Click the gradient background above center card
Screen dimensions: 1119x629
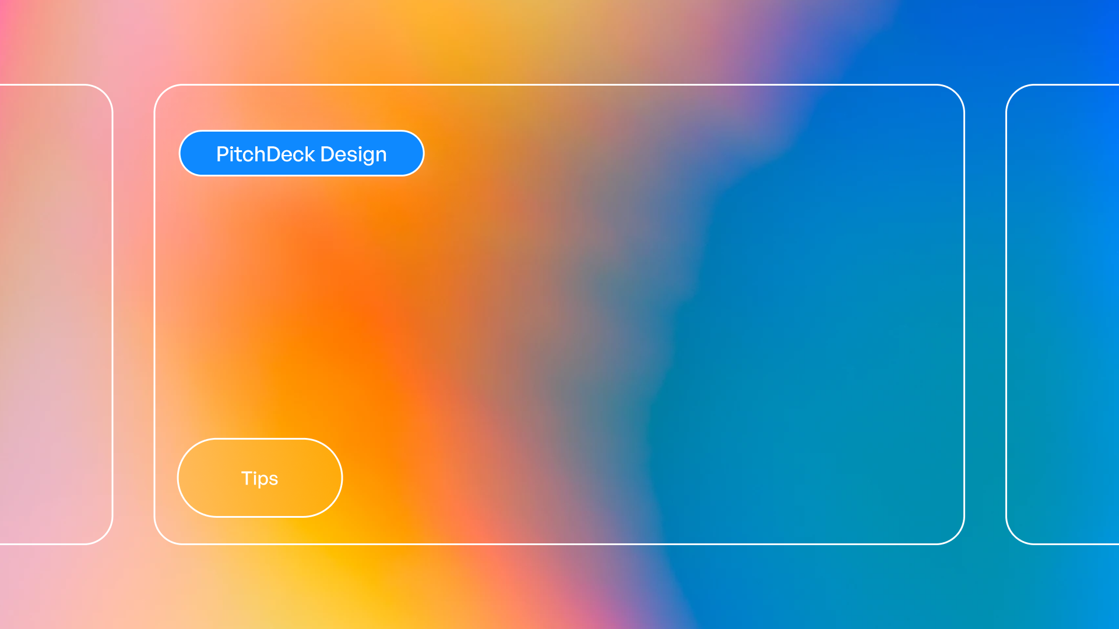point(559,41)
